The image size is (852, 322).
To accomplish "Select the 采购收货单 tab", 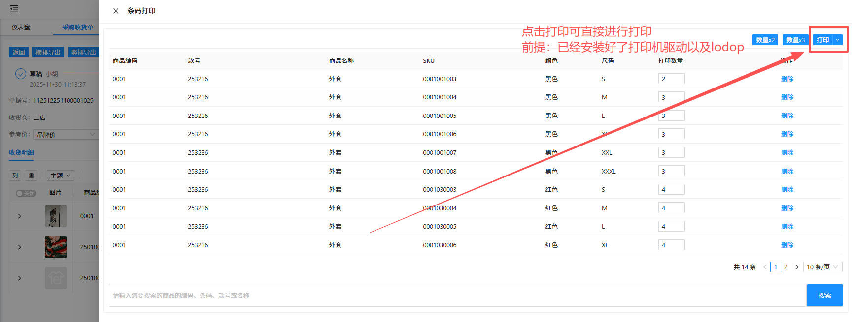I will click(77, 27).
